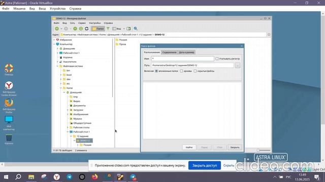Open the back history dropdown arrow

(x=61, y=29)
